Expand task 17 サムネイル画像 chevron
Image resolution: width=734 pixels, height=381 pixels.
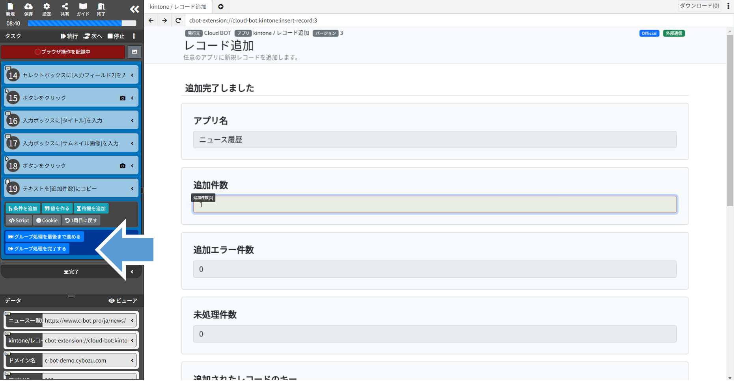pos(133,143)
